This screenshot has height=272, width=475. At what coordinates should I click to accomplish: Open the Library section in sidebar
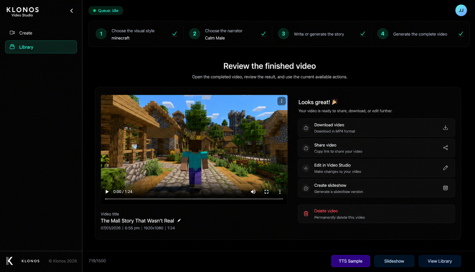(x=41, y=47)
